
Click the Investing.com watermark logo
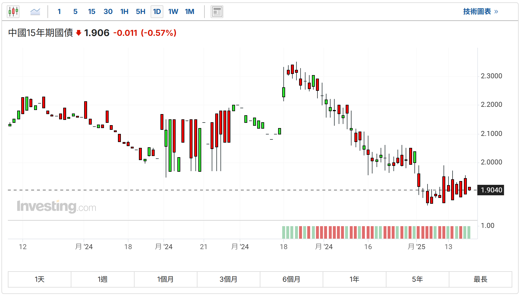tap(56, 207)
